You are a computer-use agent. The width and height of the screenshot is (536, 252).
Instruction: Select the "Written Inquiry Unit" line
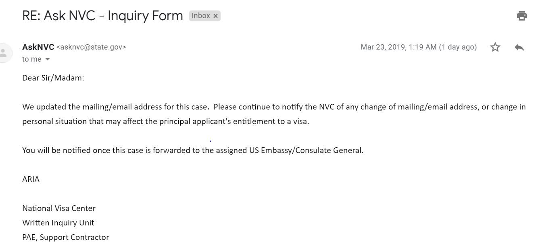[58, 223]
